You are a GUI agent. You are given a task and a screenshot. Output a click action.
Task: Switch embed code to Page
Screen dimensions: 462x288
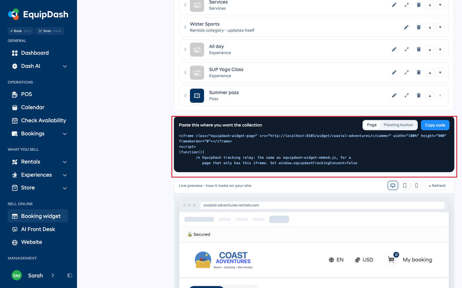point(372,125)
